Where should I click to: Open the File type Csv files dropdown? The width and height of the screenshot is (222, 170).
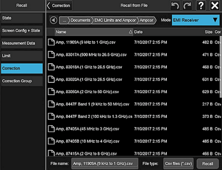point(178,164)
